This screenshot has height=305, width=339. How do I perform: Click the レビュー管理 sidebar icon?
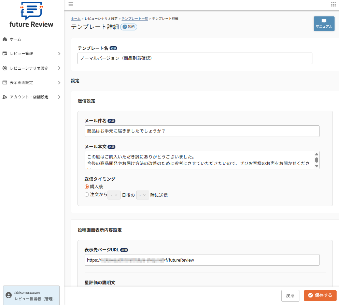coord(5,54)
